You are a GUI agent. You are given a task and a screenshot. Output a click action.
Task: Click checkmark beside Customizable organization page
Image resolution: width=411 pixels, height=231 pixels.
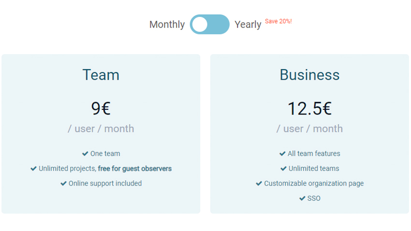point(259,183)
